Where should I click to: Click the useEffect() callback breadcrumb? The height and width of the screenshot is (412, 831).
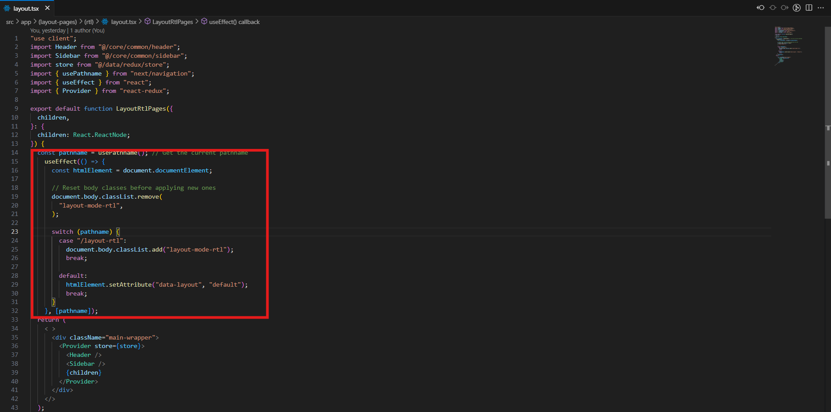[x=234, y=22]
